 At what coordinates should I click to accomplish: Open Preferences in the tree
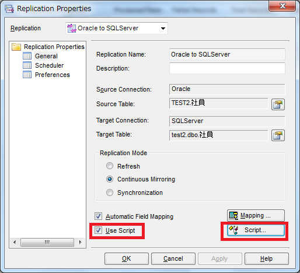(53, 75)
